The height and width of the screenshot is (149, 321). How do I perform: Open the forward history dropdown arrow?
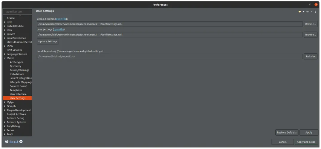(x=311, y=12)
